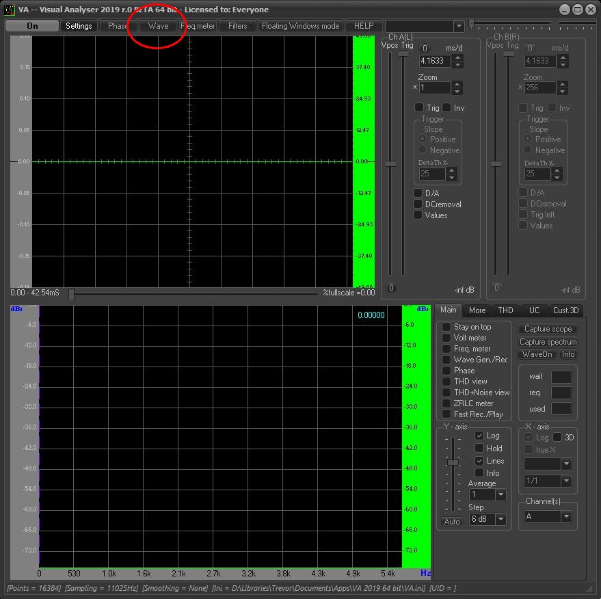Screen dimensions: 601x599
Task: Click Capture scope button
Action: click(548, 329)
